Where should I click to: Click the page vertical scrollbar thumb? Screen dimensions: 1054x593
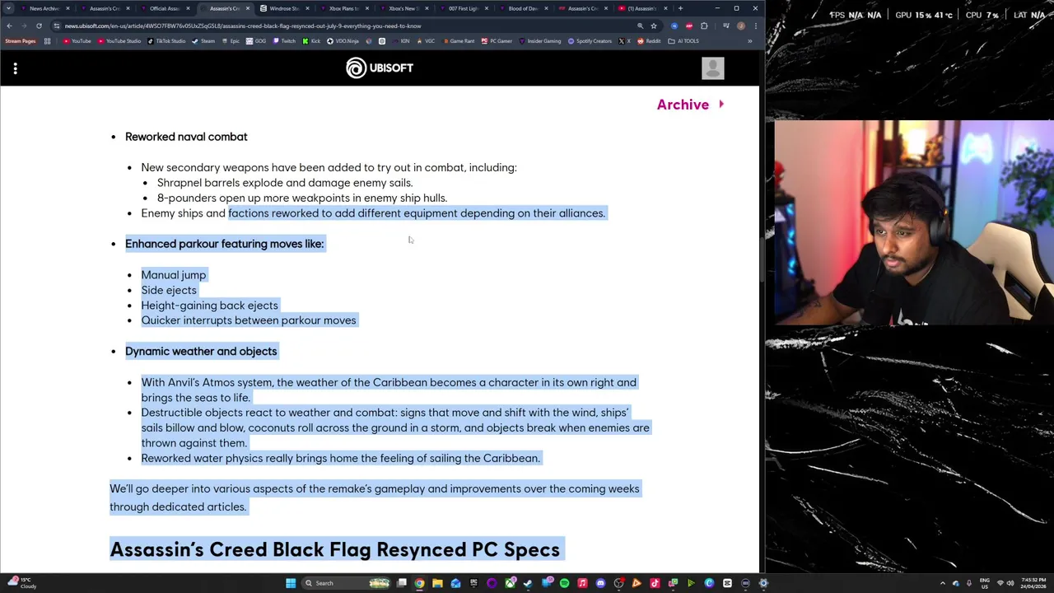coord(762,259)
